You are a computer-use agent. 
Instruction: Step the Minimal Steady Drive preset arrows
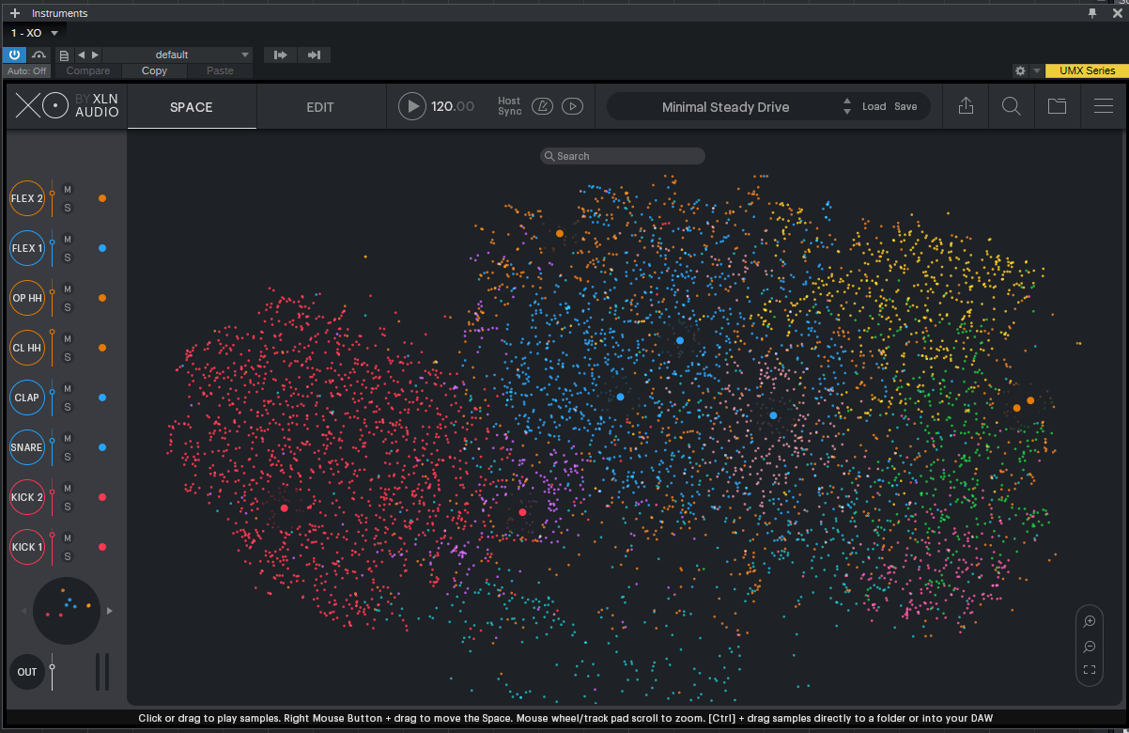pyautogui.click(x=847, y=107)
